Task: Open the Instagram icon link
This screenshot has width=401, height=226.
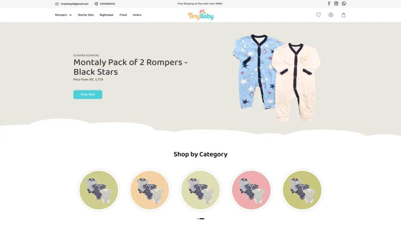Action: 336,4
